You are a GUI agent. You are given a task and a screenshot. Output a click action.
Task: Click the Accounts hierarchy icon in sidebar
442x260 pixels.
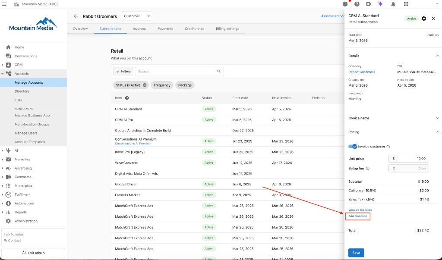8,74
